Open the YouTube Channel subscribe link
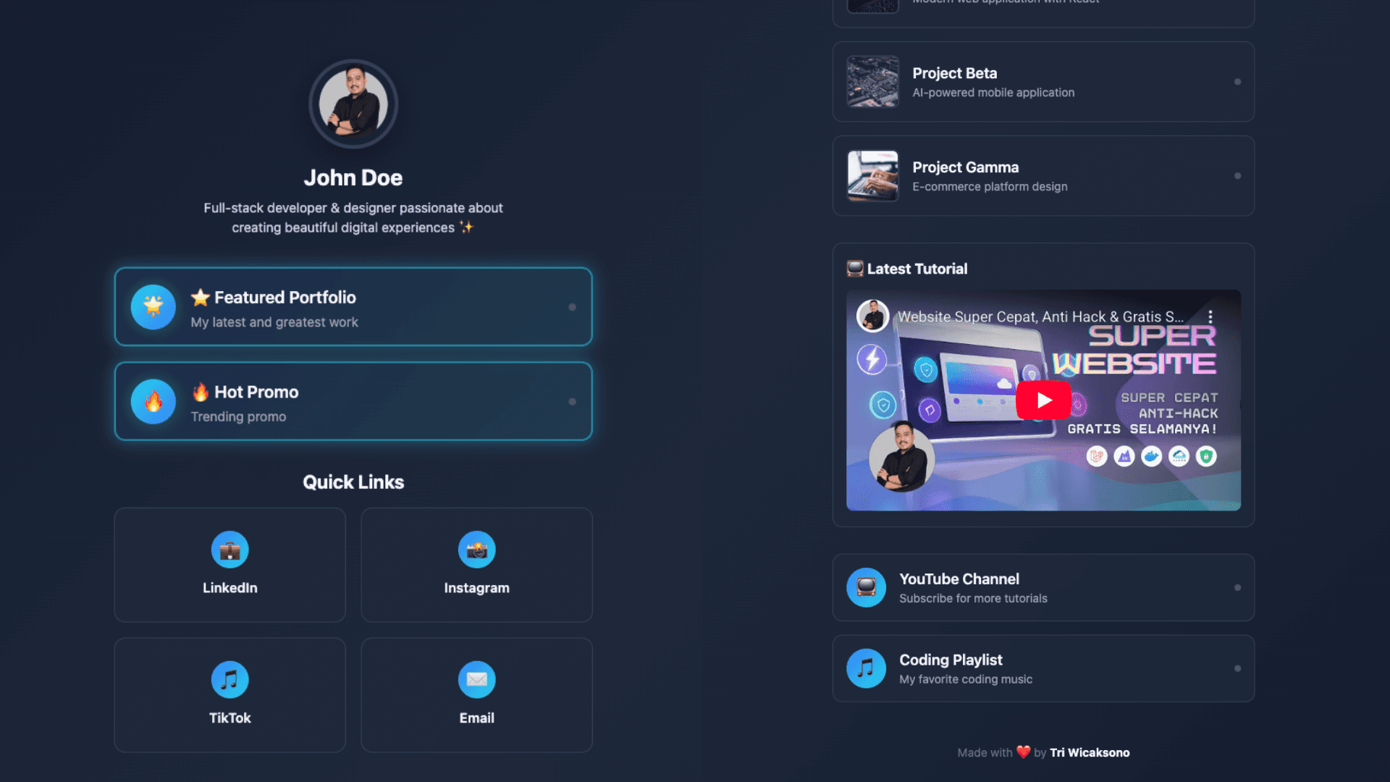Viewport: 1390px width, 782px height. tap(1043, 587)
